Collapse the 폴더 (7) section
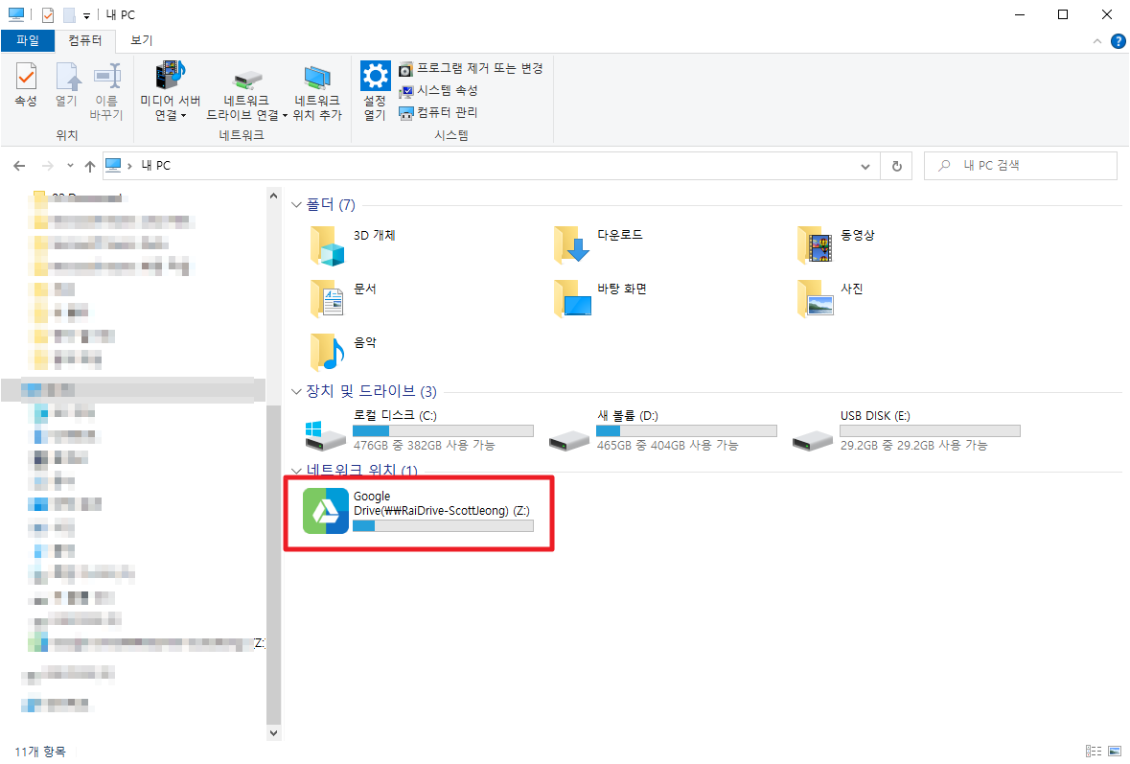The image size is (1130, 764). coord(297,204)
